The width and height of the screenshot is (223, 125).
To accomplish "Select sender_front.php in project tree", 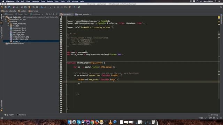I will coord(19,39).
